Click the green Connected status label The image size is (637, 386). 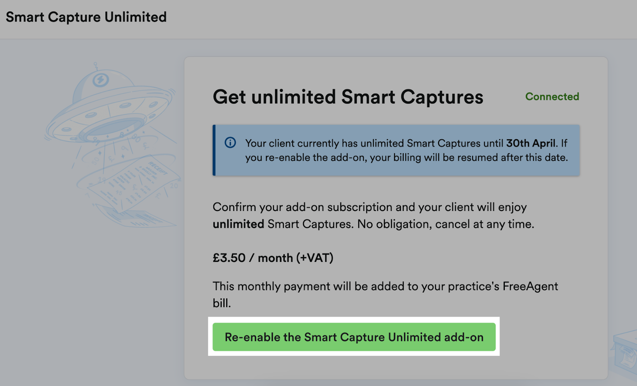[552, 97]
